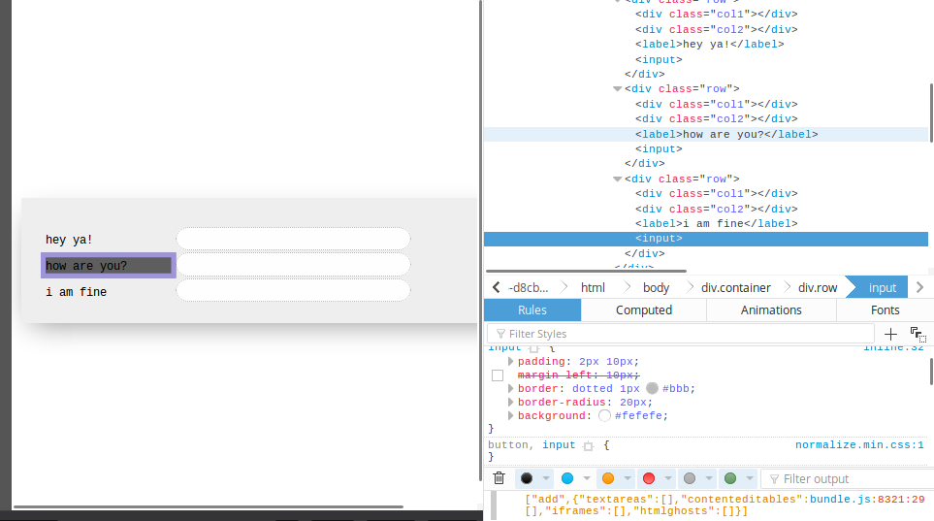Image resolution: width=934 pixels, height=521 pixels.
Task: Click the highlighted 'how are you?' page label
Action: click(109, 265)
